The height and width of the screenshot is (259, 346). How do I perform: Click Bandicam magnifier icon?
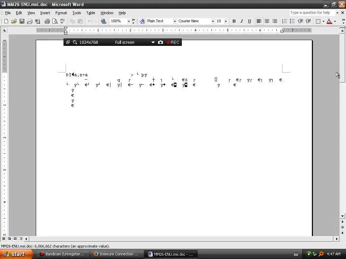pyautogui.click(x=75, y=42)
